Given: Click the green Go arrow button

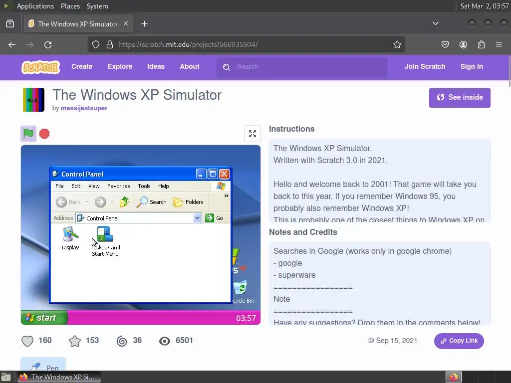Looking at the screenshot, I should [209, 218].
